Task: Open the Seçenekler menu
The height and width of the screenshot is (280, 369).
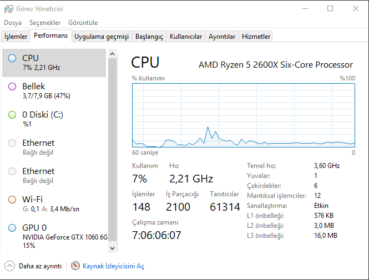Action: click(45, 23)
